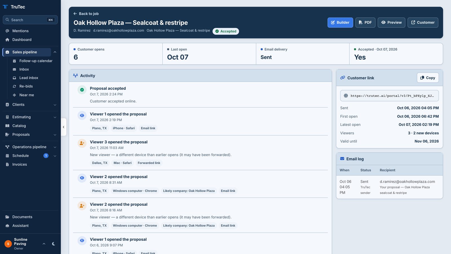
Task: Click the Forwarded link tag
Action: [149, 163]
